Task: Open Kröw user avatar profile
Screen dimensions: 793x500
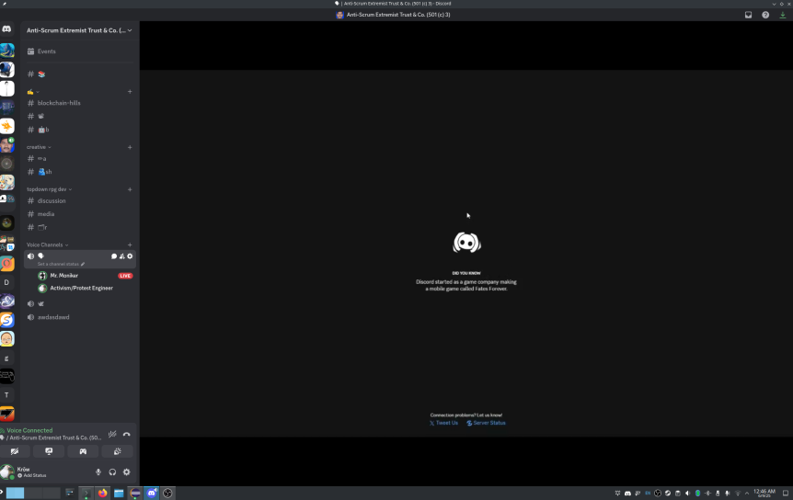Action: point(7,472)
